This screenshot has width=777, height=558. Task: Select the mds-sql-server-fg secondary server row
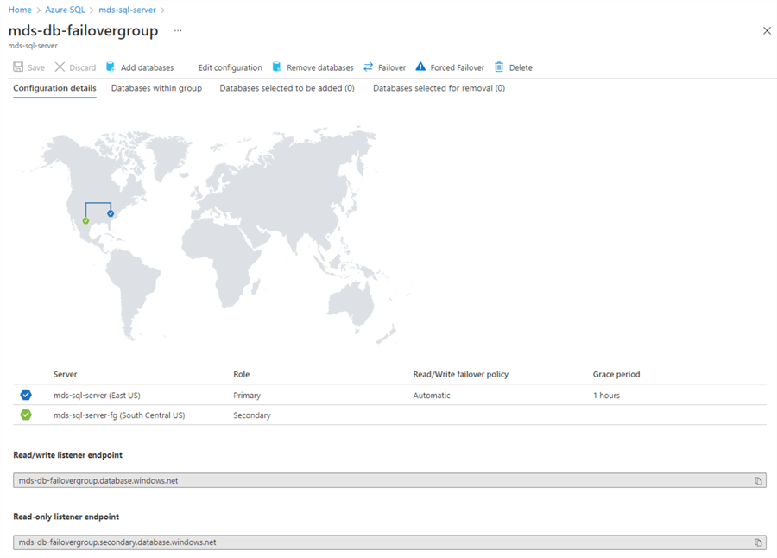point(119,415)
